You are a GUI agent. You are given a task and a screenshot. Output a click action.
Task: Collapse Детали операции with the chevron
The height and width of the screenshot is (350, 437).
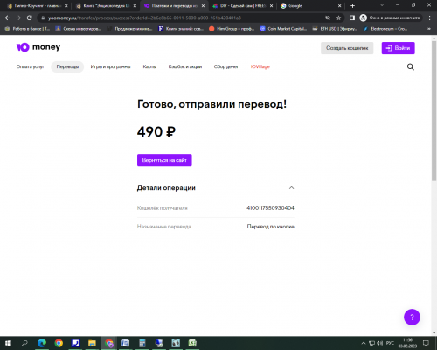pyautogui.click(x=291, y=187)
